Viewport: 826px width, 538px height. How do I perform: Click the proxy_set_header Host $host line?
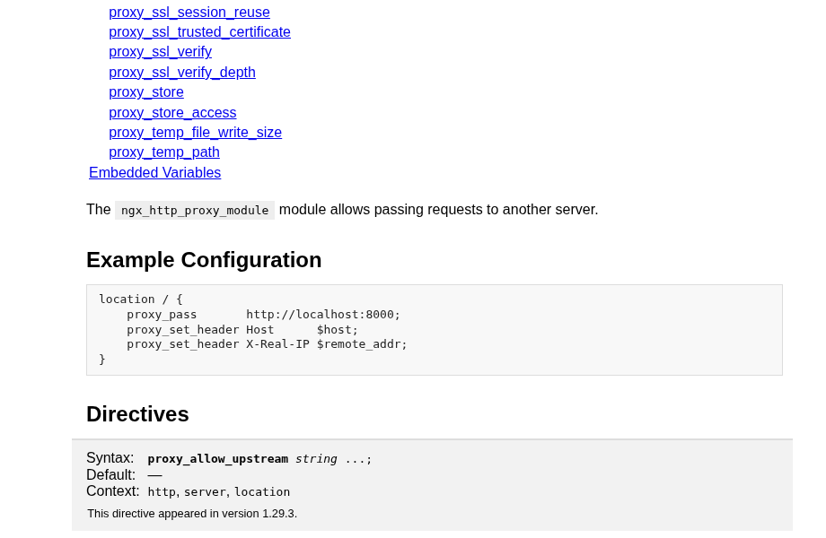point(242,330)
